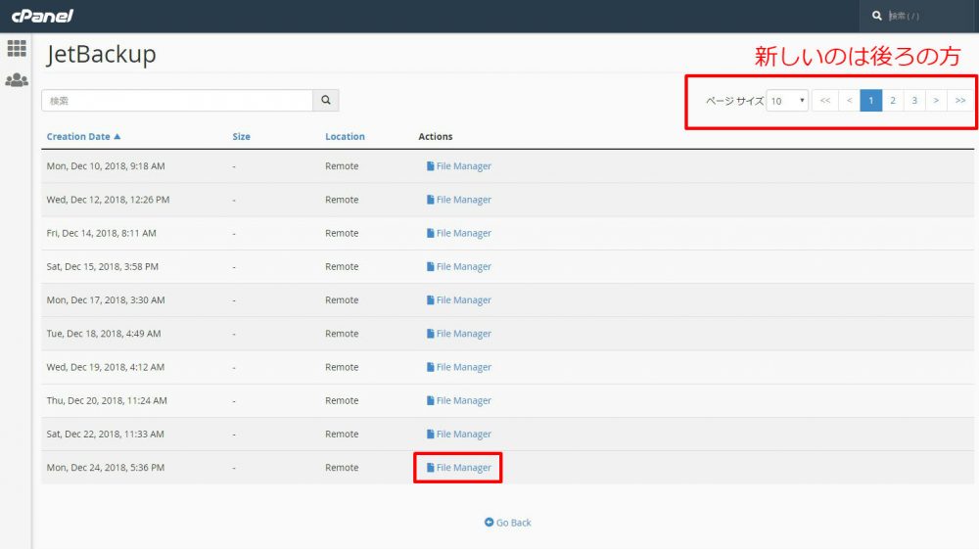Screen dimensions: 979x549
Task: Sort by Location column header
Action: pos(345,137)
